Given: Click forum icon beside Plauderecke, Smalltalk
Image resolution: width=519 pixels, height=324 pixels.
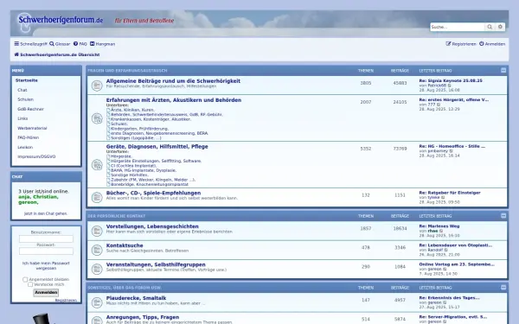Looking at the screenshot, I should [97, 302].
